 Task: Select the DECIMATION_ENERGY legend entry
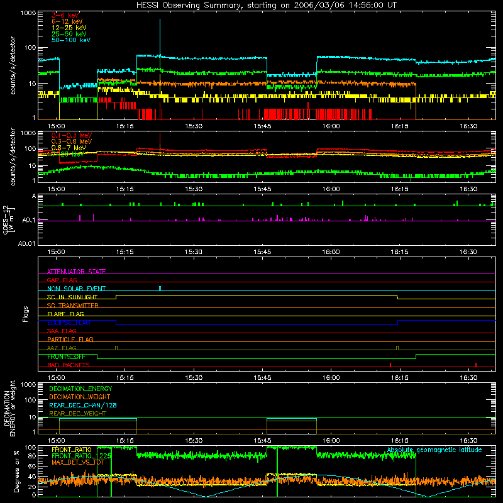pos(80,389)
